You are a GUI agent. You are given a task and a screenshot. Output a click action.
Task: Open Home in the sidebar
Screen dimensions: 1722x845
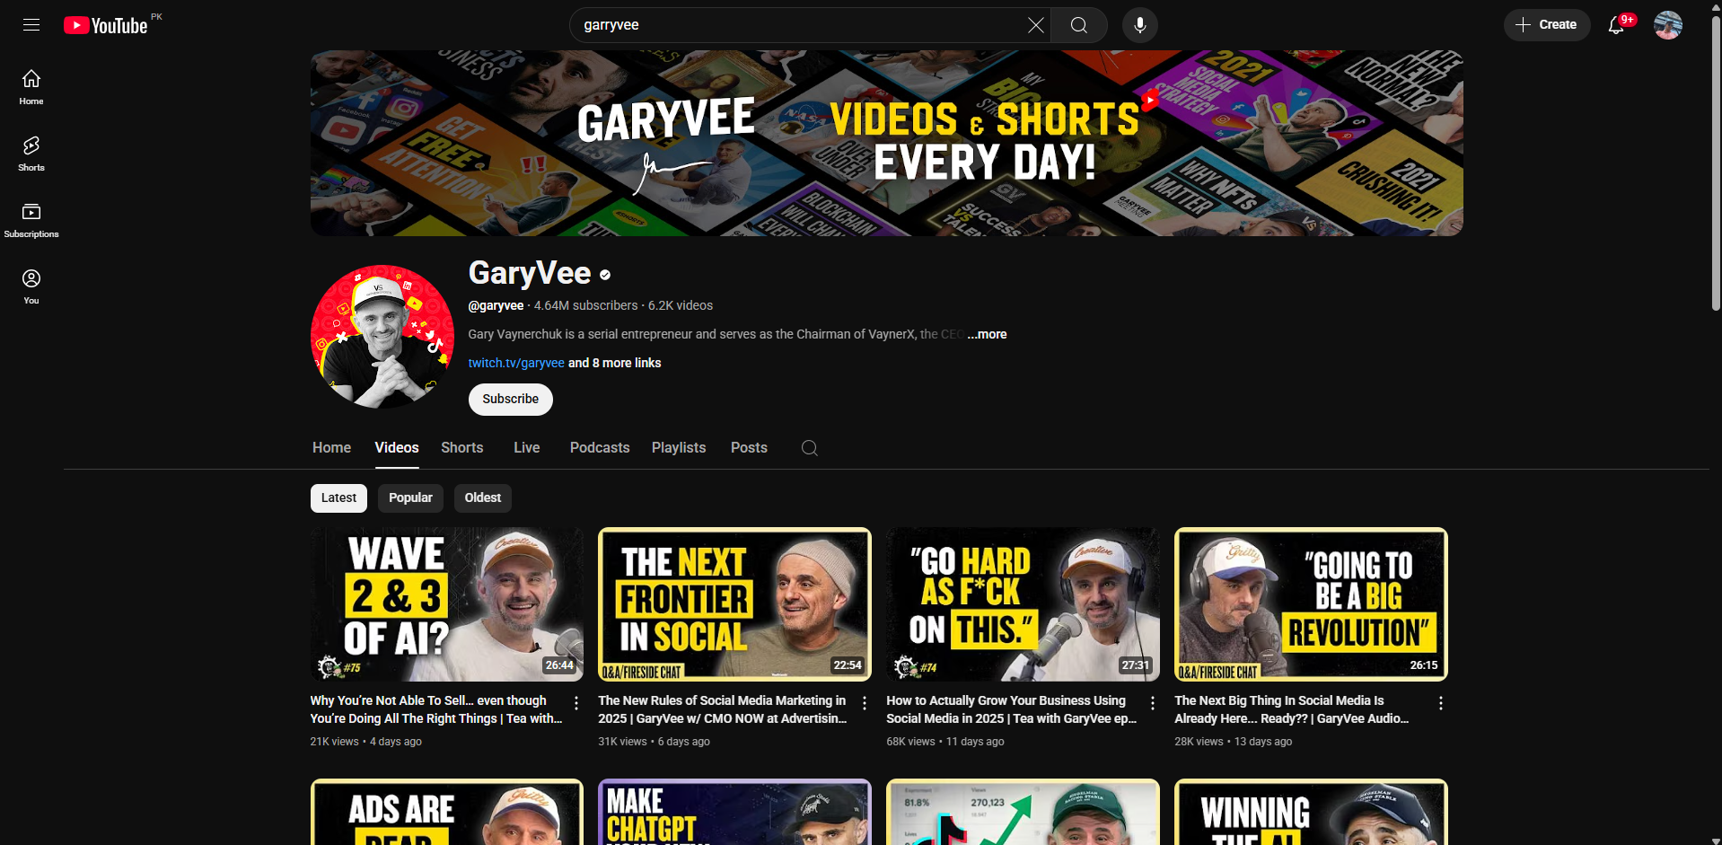pyautogui.click(x=31, y=87)
